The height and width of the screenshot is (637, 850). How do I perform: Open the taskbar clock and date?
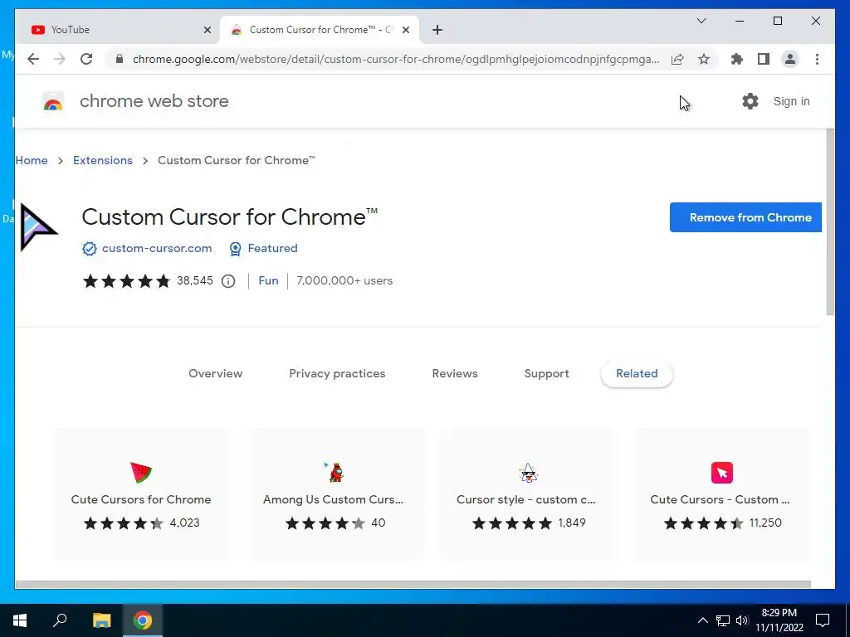[x=779, y=620]
